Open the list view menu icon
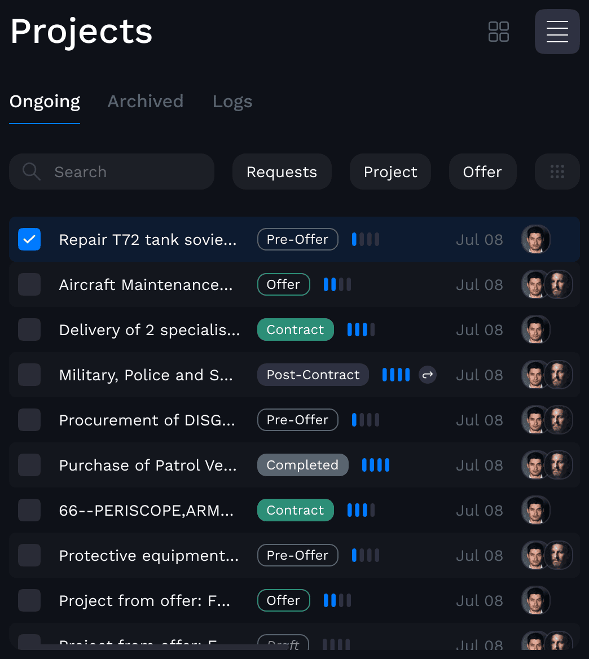 click(x=557, y=32)
